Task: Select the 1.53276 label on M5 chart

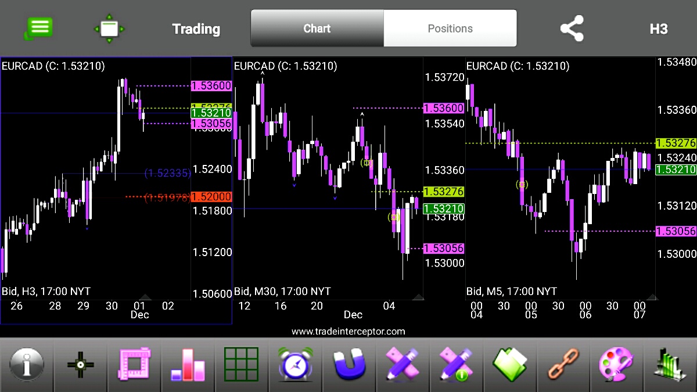Action: pyautogui.click(x=676, y=143)
